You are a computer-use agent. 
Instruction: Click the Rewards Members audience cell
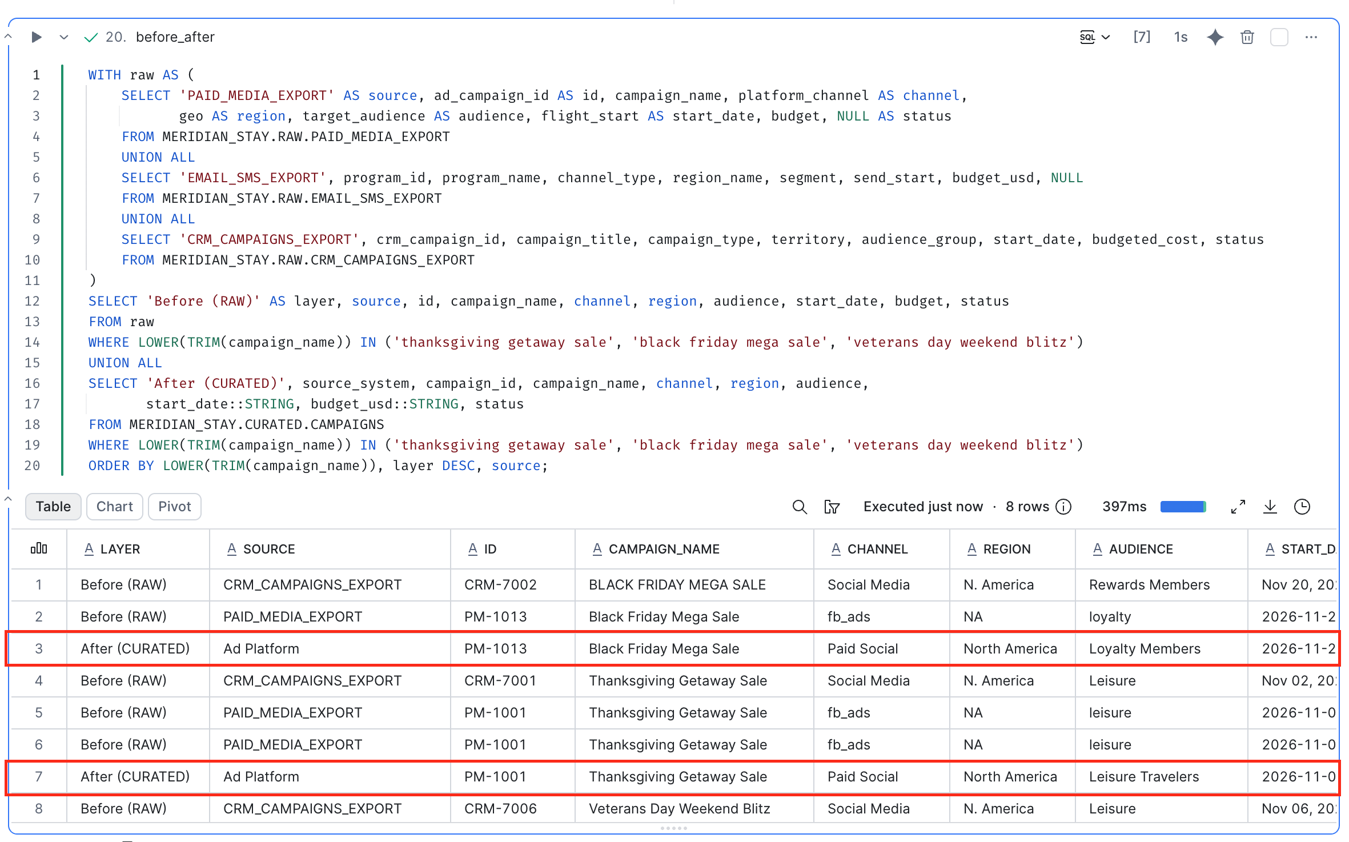1162,585
